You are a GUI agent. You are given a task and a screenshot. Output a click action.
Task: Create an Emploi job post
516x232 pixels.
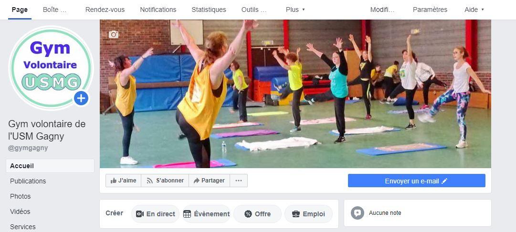(x=308, y=214)
